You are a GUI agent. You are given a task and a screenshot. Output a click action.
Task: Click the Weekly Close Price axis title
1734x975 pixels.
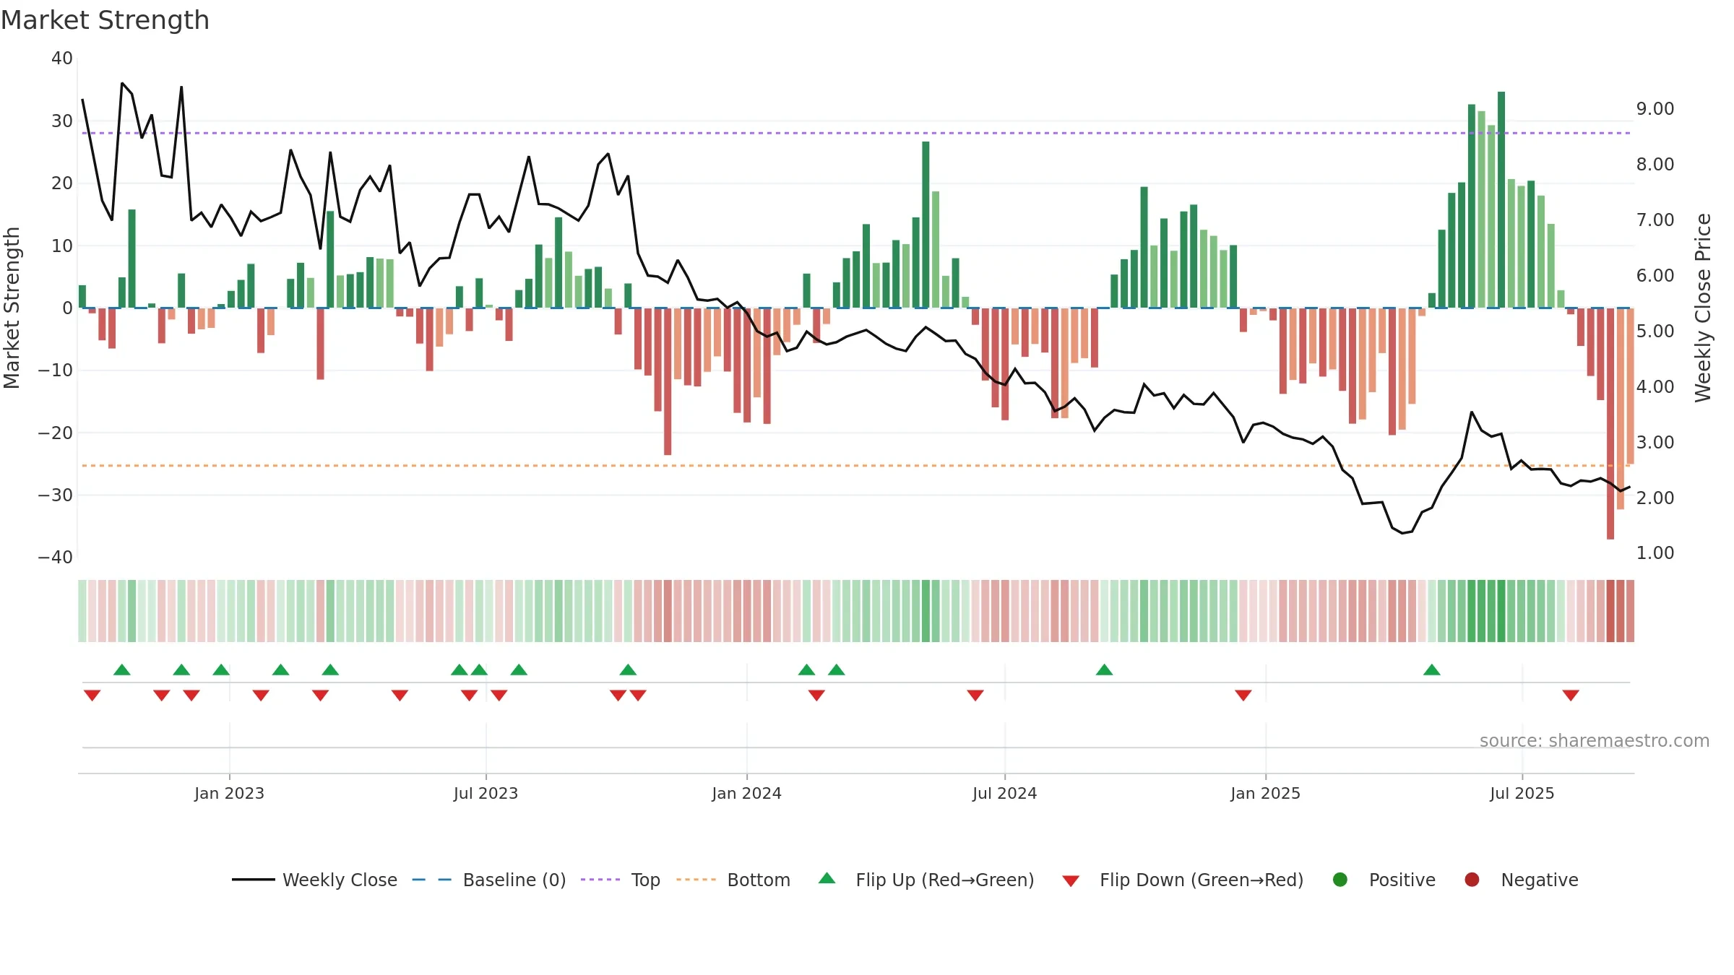(1703, 308)
